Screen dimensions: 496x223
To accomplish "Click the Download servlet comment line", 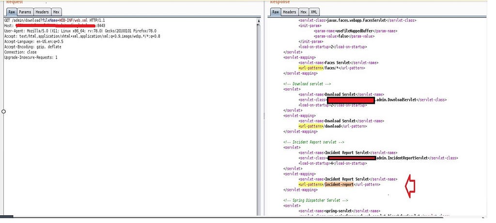I will click(307, 84).
